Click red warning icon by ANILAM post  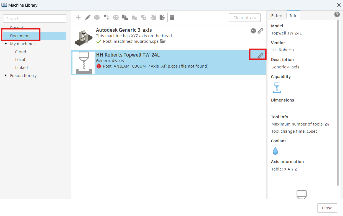(x=99, y=66)
